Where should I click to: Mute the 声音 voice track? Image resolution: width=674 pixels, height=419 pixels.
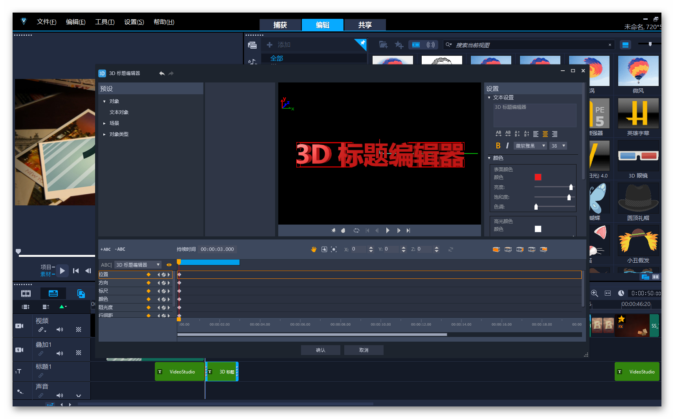pos(60,395)
